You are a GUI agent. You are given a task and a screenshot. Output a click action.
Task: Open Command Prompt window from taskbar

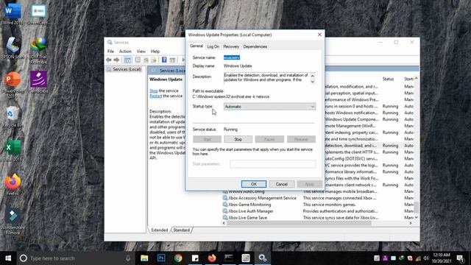[229, 258]
